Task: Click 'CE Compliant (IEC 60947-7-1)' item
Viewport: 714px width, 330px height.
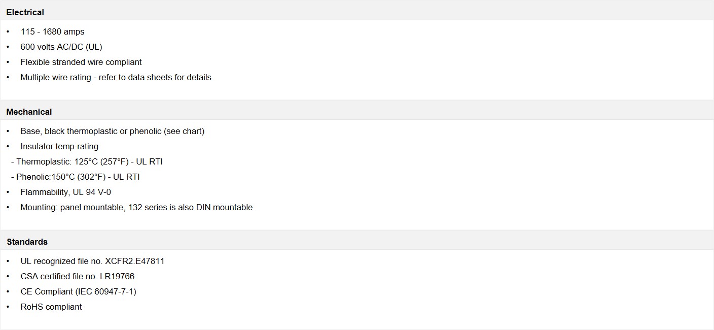Action: pos(78,291)
